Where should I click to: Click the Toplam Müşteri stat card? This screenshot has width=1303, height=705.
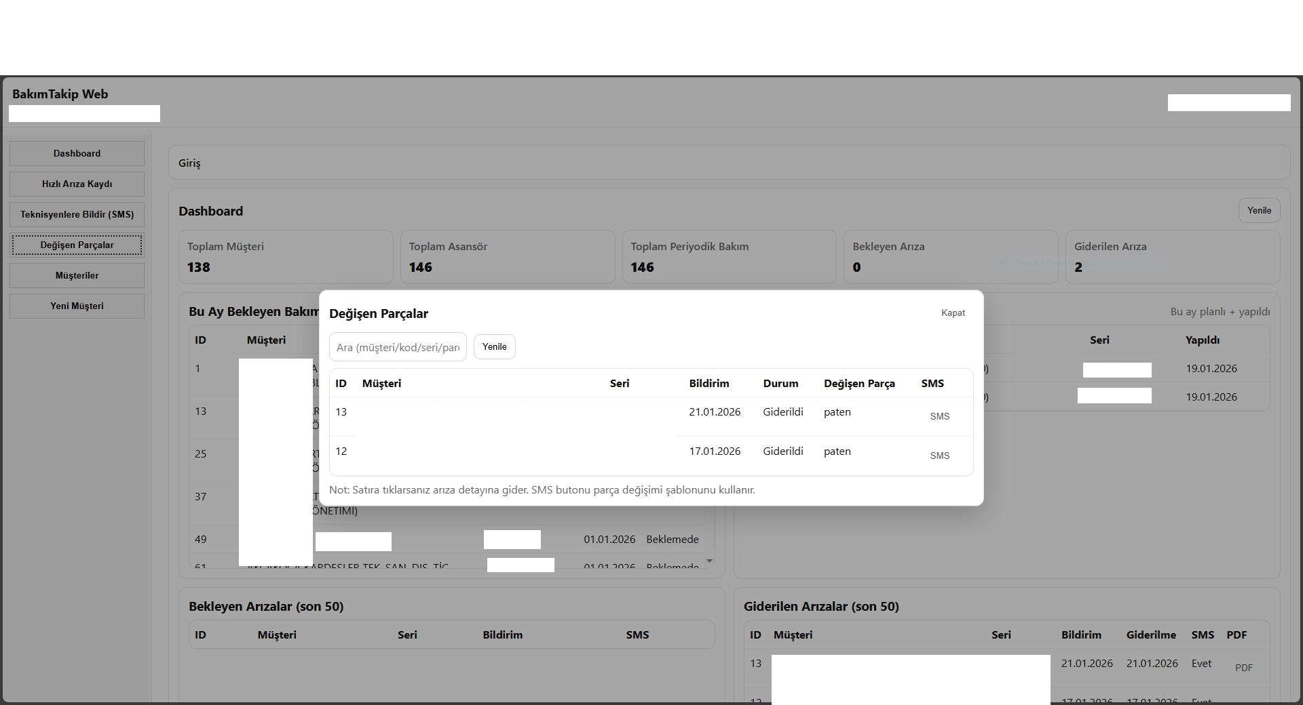point(285,257)
